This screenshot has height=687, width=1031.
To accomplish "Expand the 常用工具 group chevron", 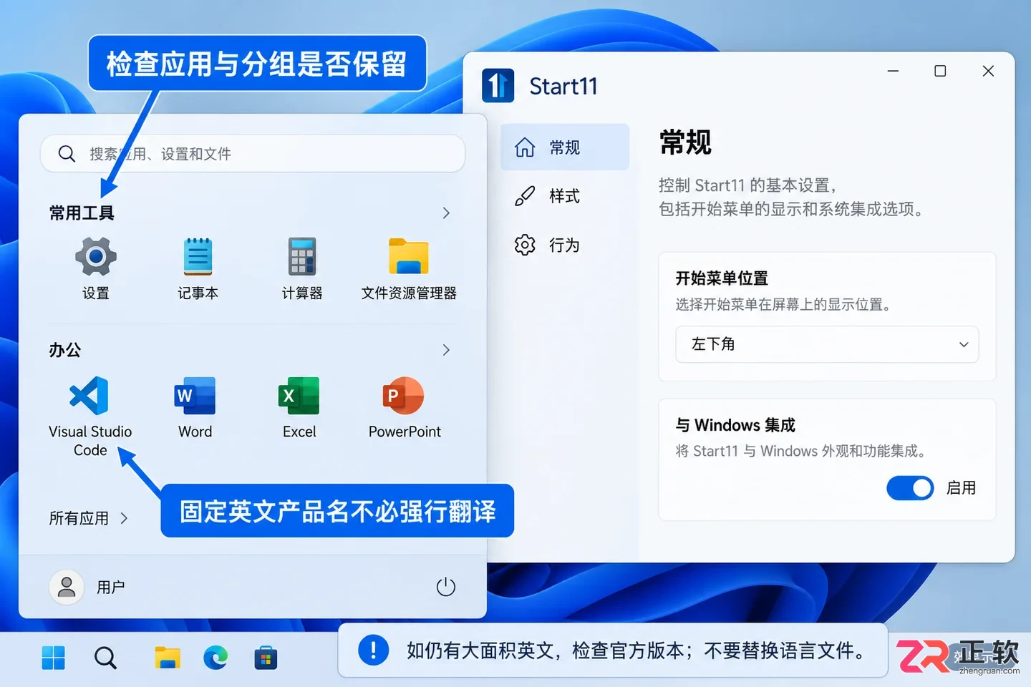I will [446, 213].
